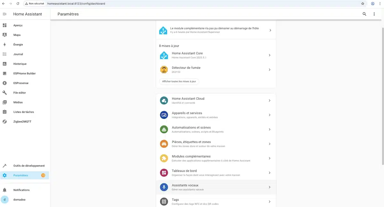Image resolution: width=384 pixels, height=207 pixels.
Task: Click the Automatisations et scènes robot icon
Action: (164, 129)
